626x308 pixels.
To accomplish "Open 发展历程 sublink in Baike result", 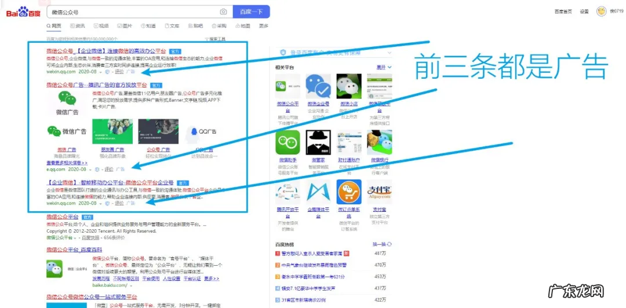I will click(x=101, y=278).
